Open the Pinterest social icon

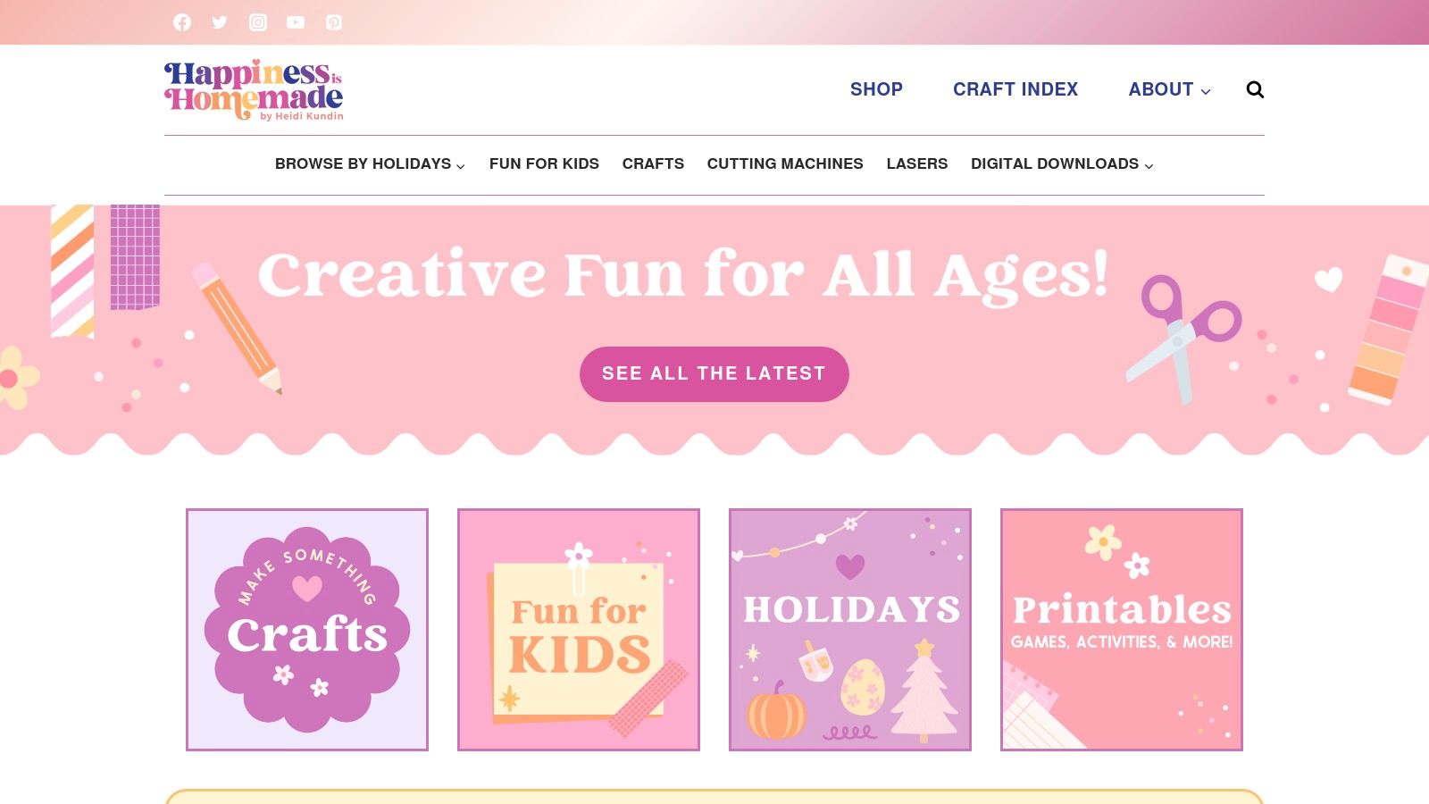(334, 22)
